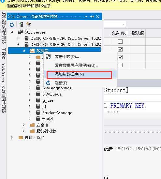Click the refresh icon beside 刷新(F)
Screen dimensions: 161x179
click(48, 83)
